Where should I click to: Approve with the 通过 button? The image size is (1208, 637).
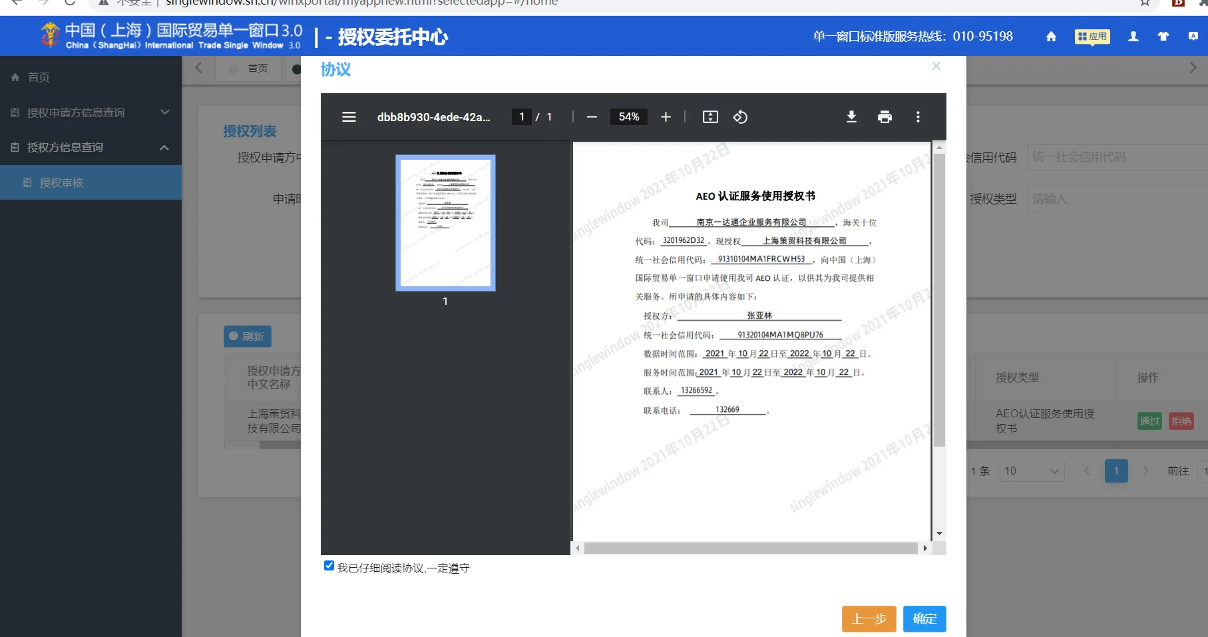click(x=1149, y=421)
